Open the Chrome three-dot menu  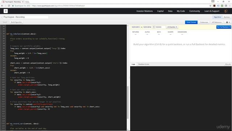pyautogui.click(x=230, y=6)
